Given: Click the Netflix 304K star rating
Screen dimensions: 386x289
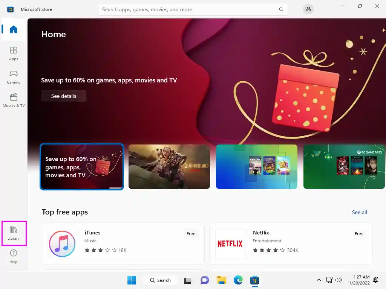Looking at the screenshot, I should [x=276, y=250].
